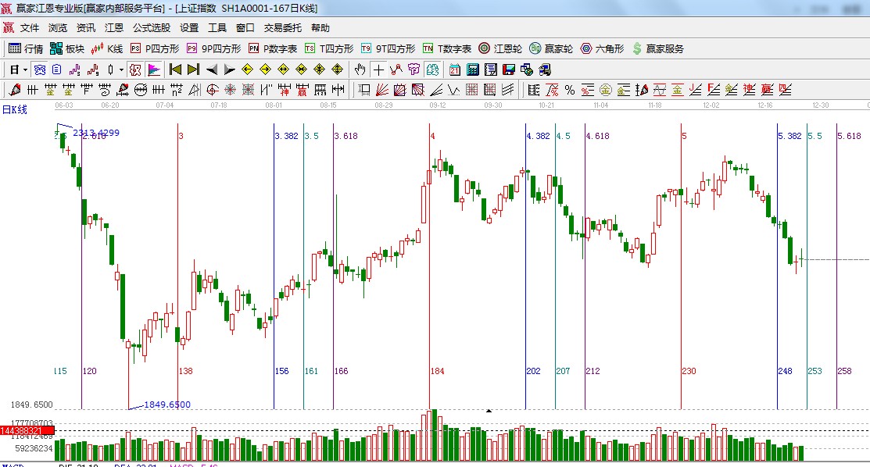Open the 江恩 menu
This screenshot has height=467, width=870.
(114, 27)
